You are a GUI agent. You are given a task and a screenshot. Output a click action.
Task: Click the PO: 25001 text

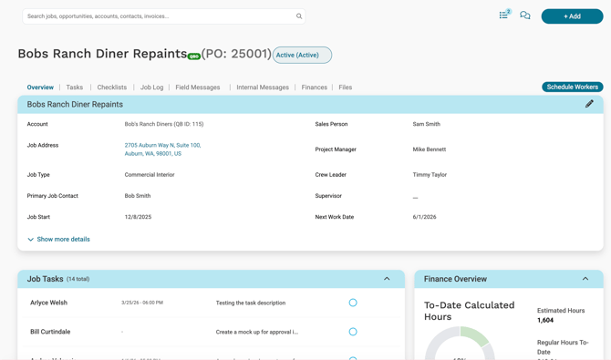236,54
